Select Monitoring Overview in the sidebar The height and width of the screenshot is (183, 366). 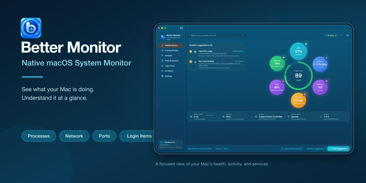(171, 45)
